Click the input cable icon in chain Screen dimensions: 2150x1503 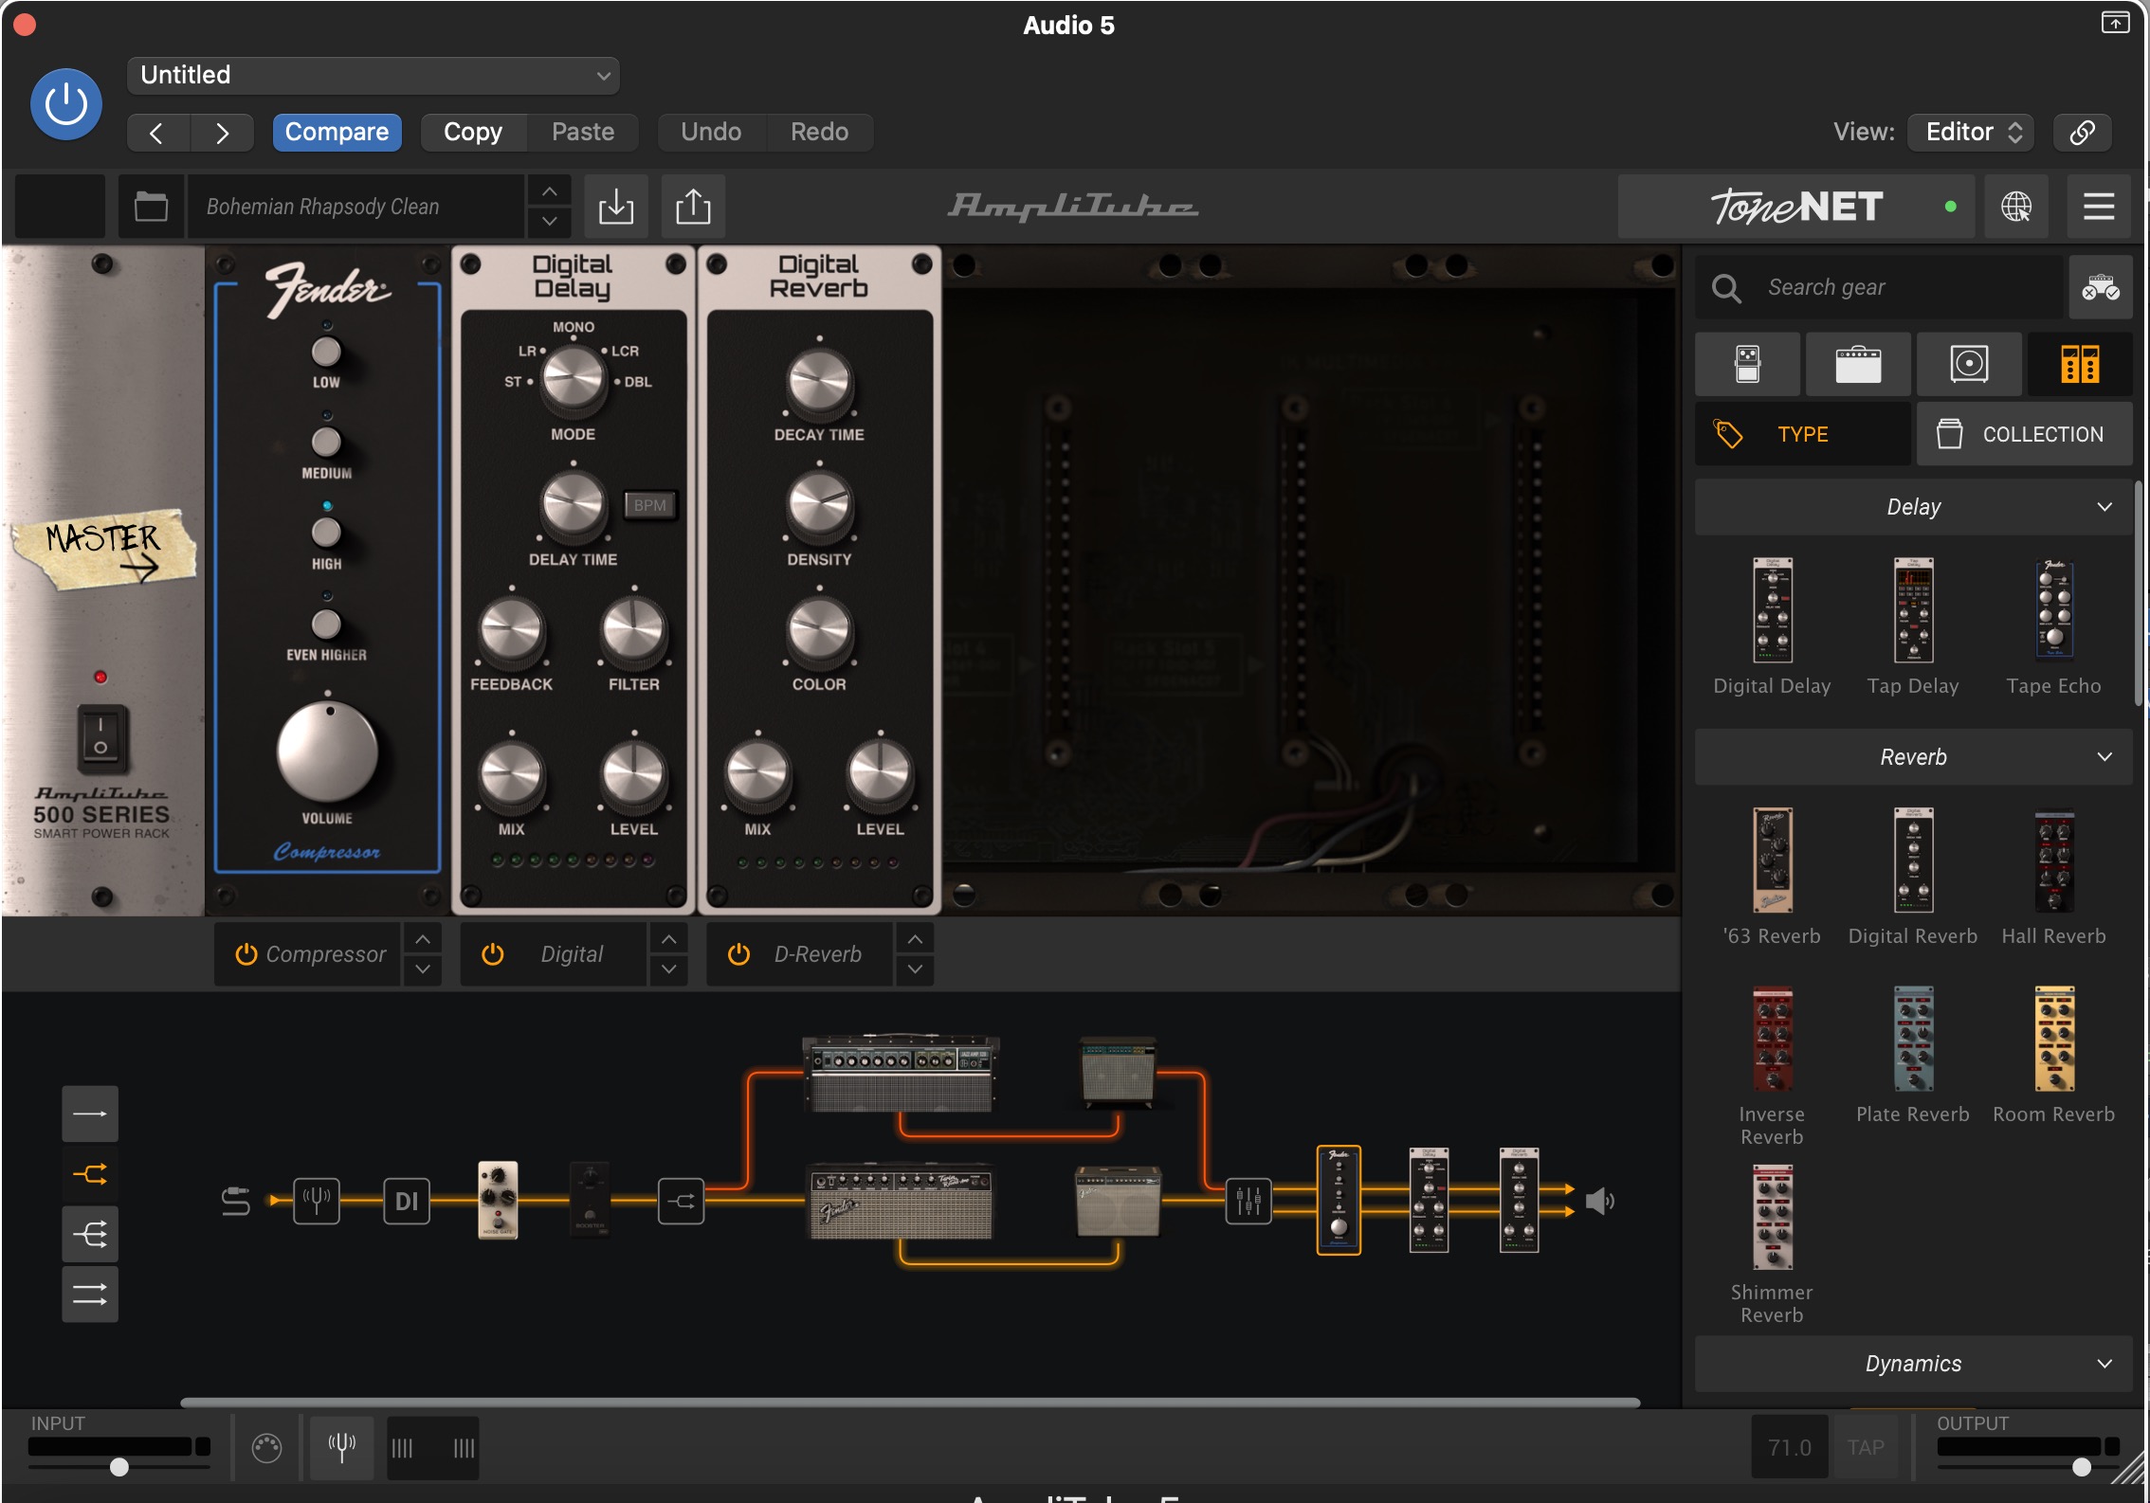point(236,1201)
